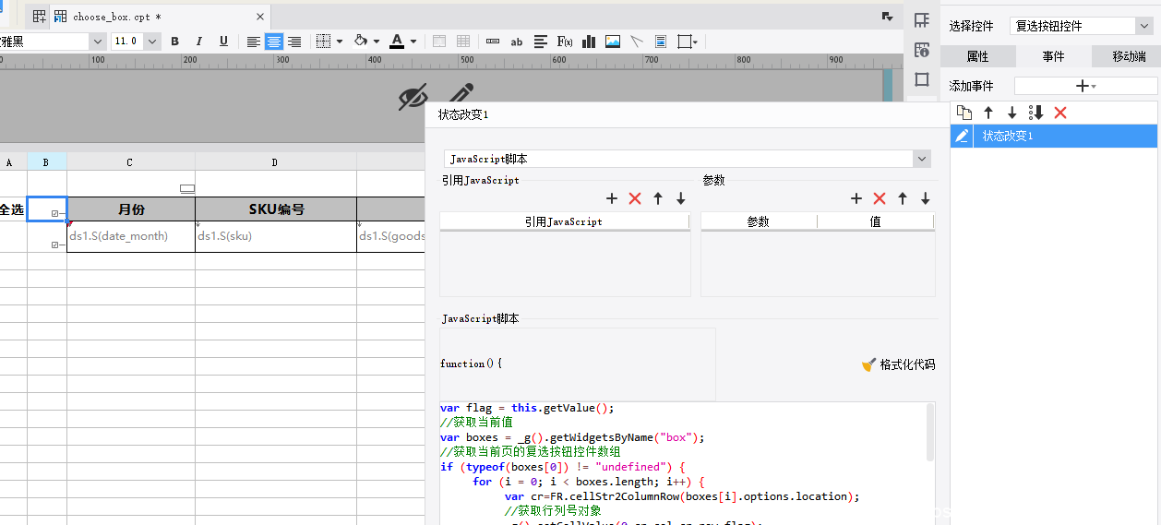Viewport: 1161px width, 525px height.
Task: Open the cell attributes info panel icon
Action: click(921, 50)
